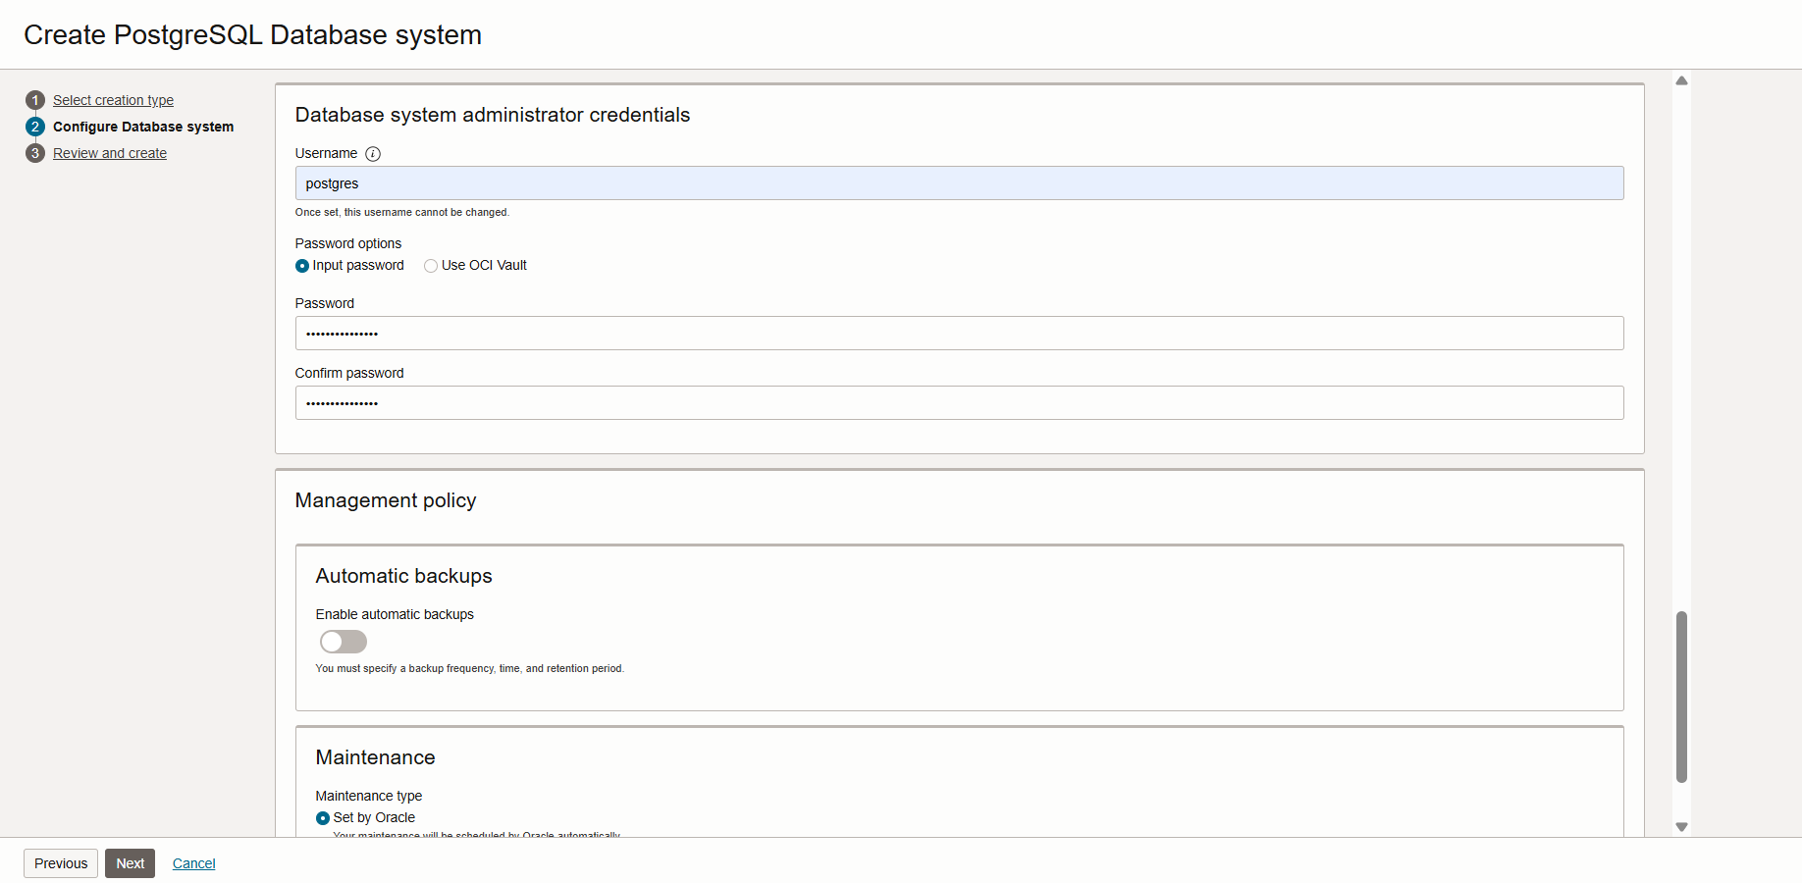
Task: Click the Next button
Action: click(x=130, y=863)
